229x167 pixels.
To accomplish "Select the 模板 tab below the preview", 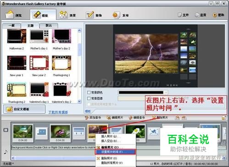I will point(88,111).
